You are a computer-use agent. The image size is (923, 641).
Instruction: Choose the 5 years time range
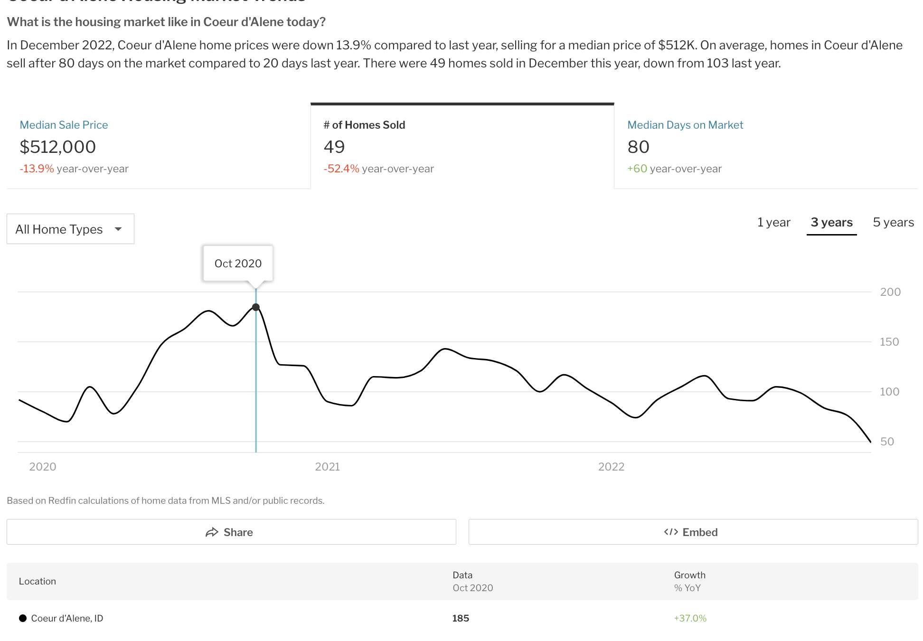point(893,222)
